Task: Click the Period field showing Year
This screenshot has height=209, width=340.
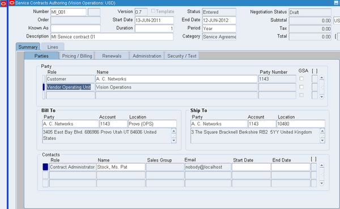Action: [219, 28]
